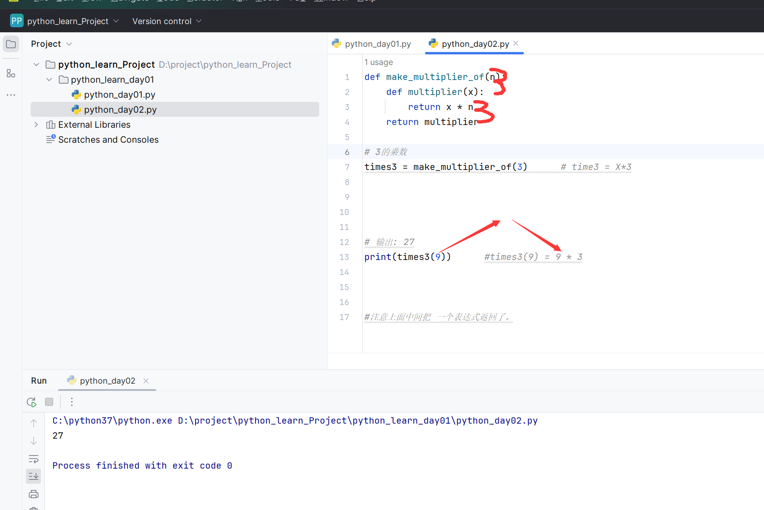Image resolution: width=764 pixels, height=510 pixels.
Task: Select the python_day02 Run tab
Action: coord(107,381)
